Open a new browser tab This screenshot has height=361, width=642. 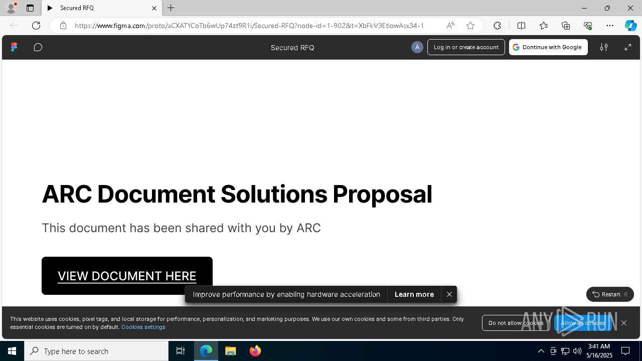pyautogui.click(x=171, y=8)
